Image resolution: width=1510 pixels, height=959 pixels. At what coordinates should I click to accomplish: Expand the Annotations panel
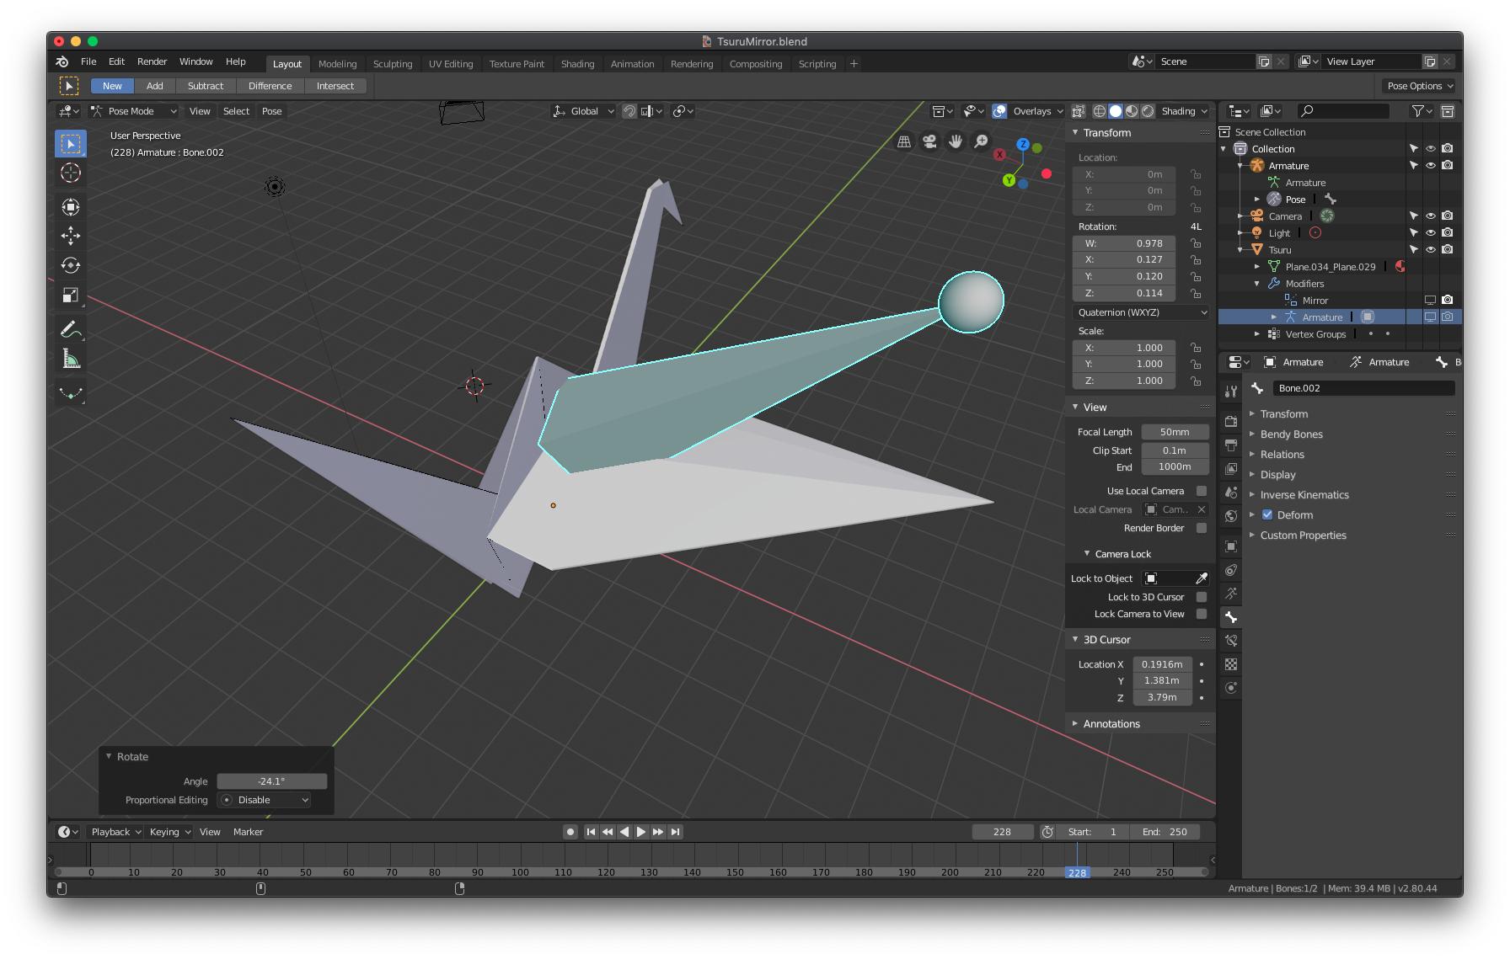1111,724
